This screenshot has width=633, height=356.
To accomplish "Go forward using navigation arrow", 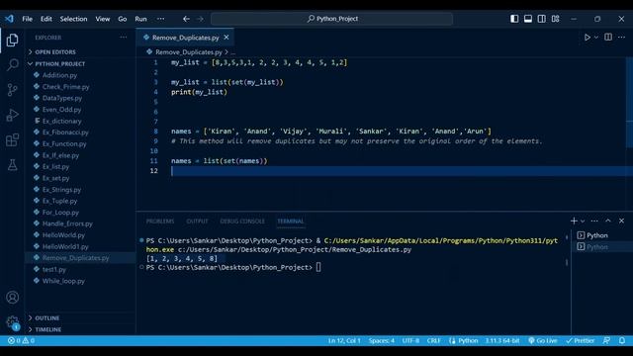I will 200,19.
